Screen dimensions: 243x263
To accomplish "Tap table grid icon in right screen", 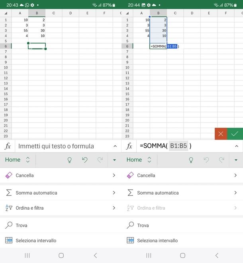I will tap(130, 240).
